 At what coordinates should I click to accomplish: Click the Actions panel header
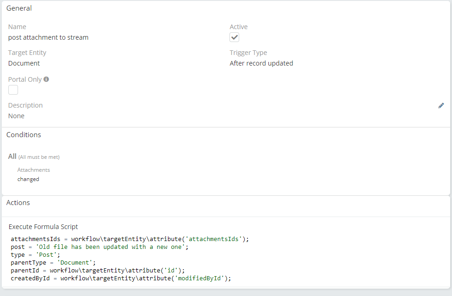coord(18,203)
